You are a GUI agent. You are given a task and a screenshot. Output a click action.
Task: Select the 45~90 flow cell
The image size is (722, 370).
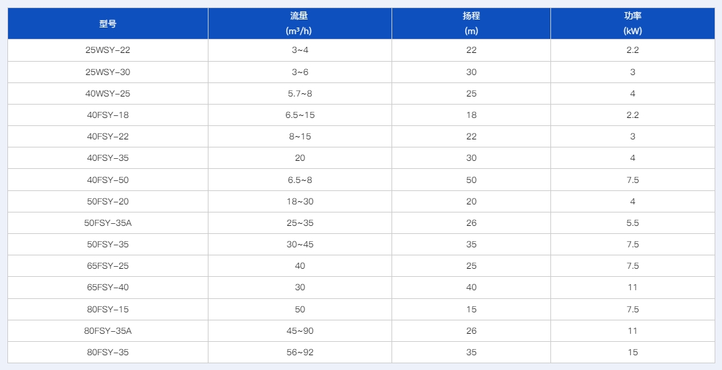(x=300, y=330)
